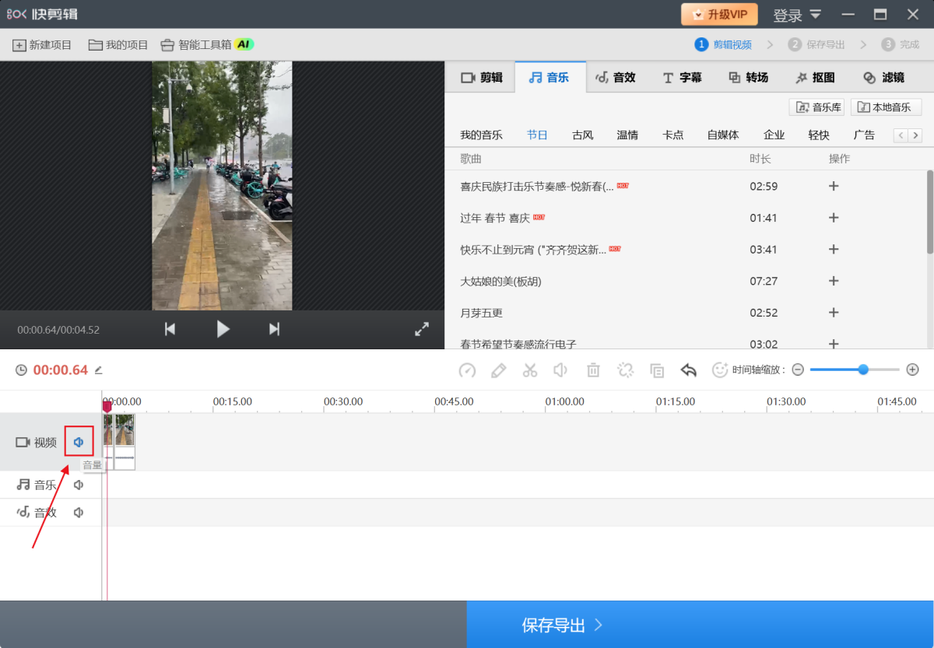Screen dimensions: 934x648
Task: Click 新建项目 in toolbar
Action: (42, 45)
